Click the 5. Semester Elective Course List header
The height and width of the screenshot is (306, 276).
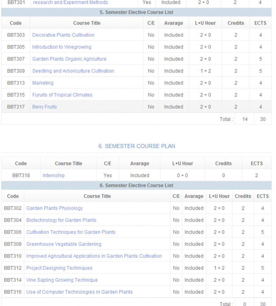point(136,12)
